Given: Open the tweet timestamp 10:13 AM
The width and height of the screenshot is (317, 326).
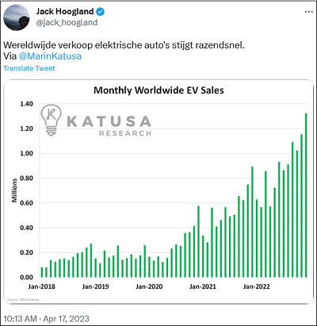Looking at the screenshot, I should tap(20, 319).
